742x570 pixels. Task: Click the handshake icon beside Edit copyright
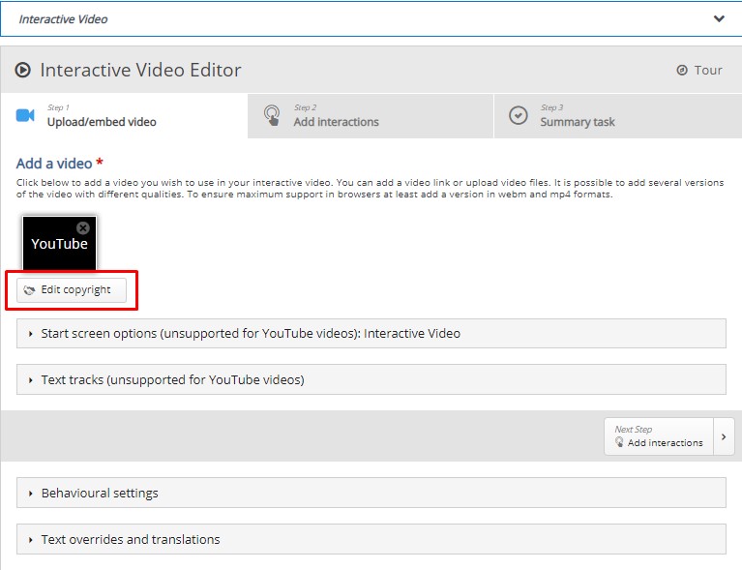(x=29, y=290)
